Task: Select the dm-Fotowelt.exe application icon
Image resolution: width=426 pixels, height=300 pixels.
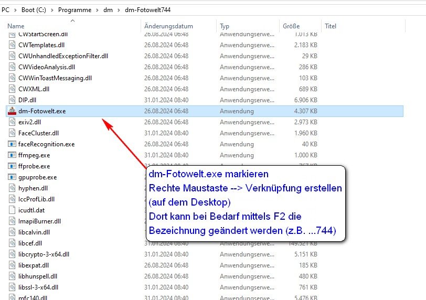Action: (12, 111)
